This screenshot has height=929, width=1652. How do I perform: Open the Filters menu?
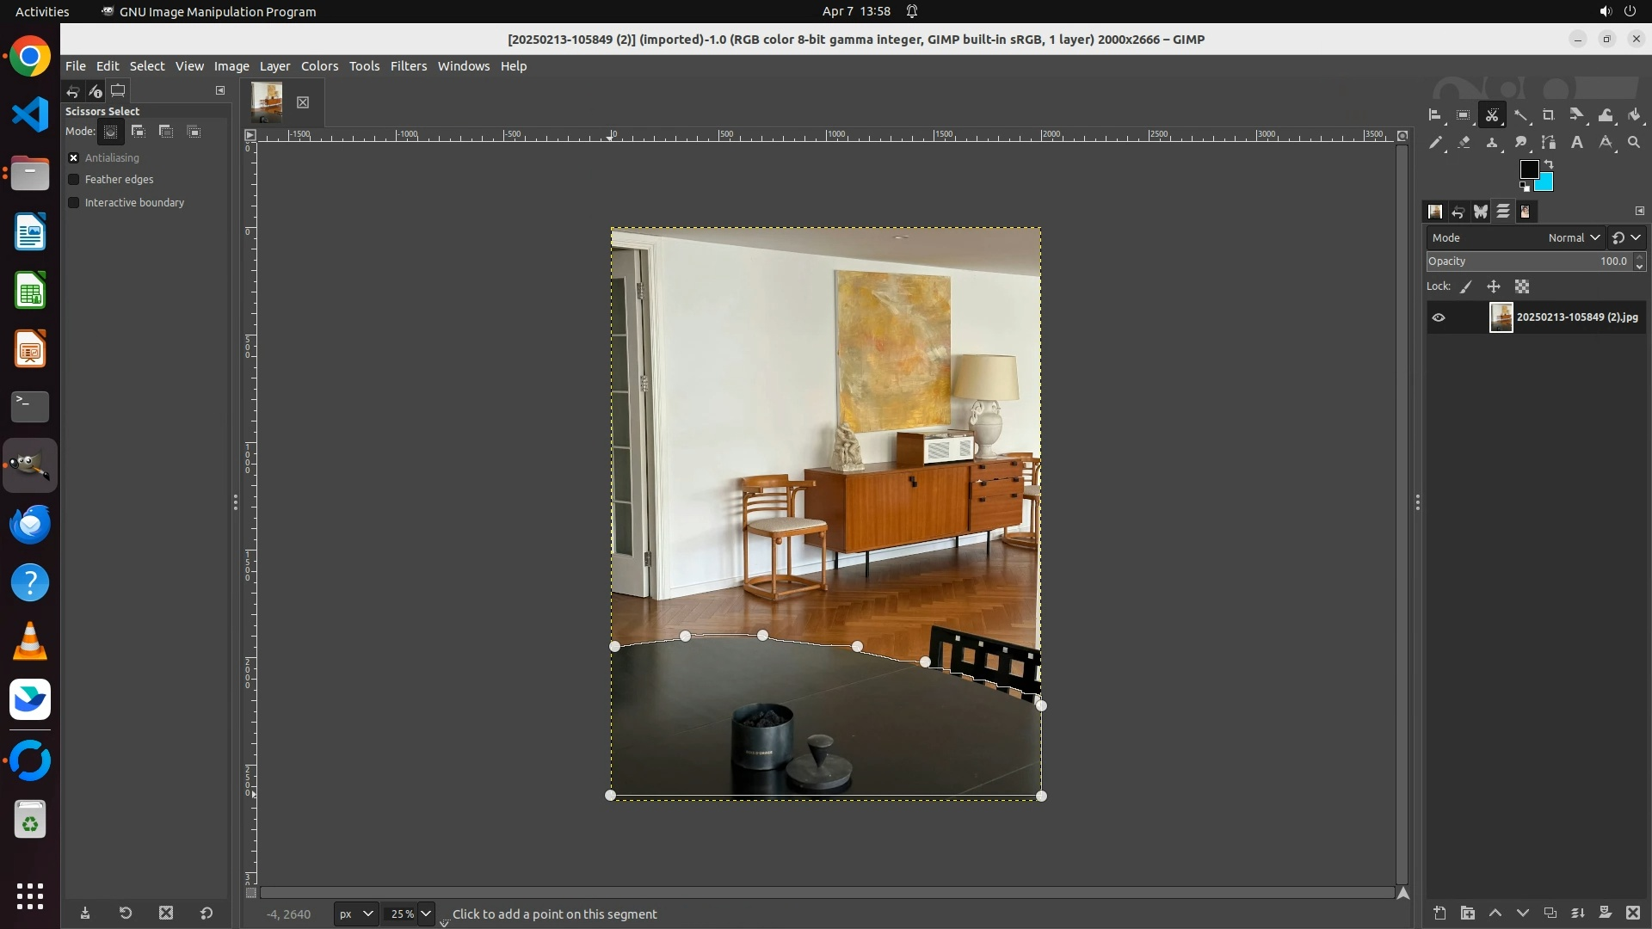click(x=408, y=66)
